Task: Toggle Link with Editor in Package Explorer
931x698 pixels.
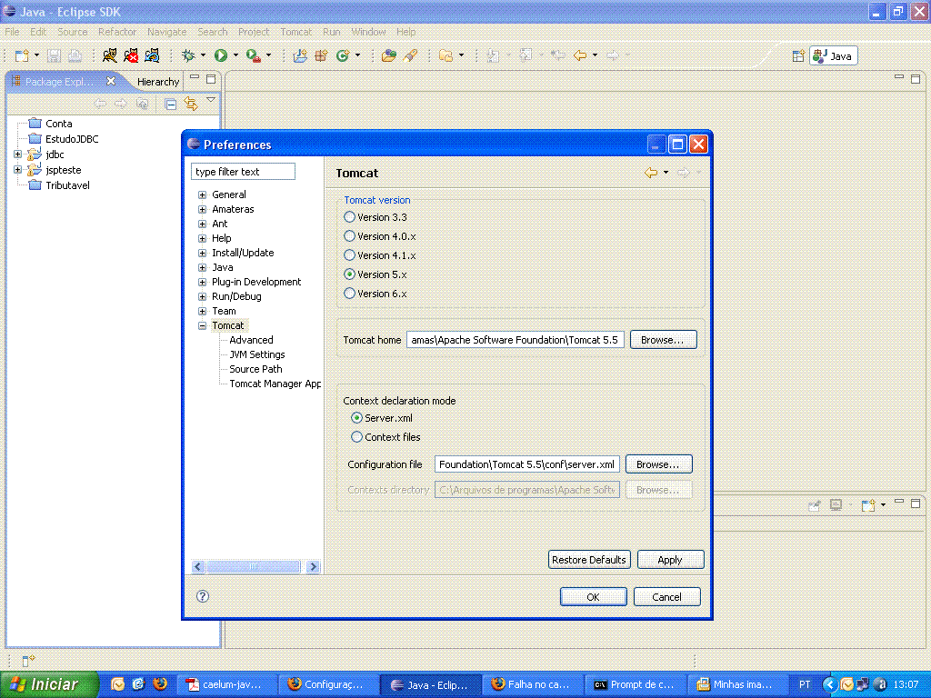Action: point(191,104)
